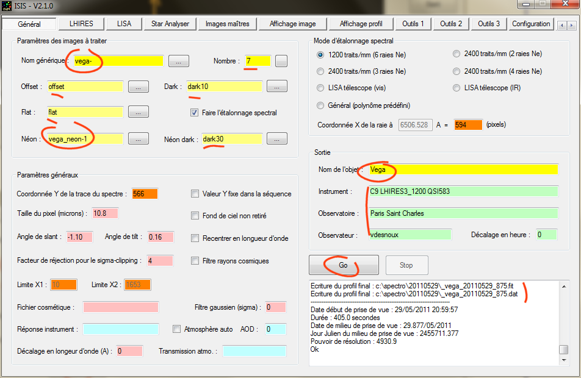This screenshot has height=378, width=581.
Task: Open file browser for Dark field
Action: pyautogui.click(x=276, y=87)
